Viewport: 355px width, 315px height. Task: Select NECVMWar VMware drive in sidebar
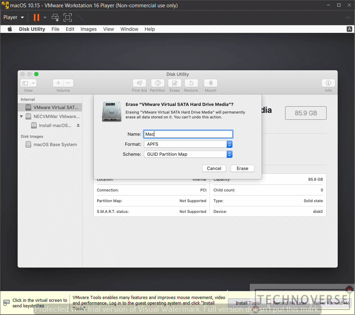coord(50,116)
